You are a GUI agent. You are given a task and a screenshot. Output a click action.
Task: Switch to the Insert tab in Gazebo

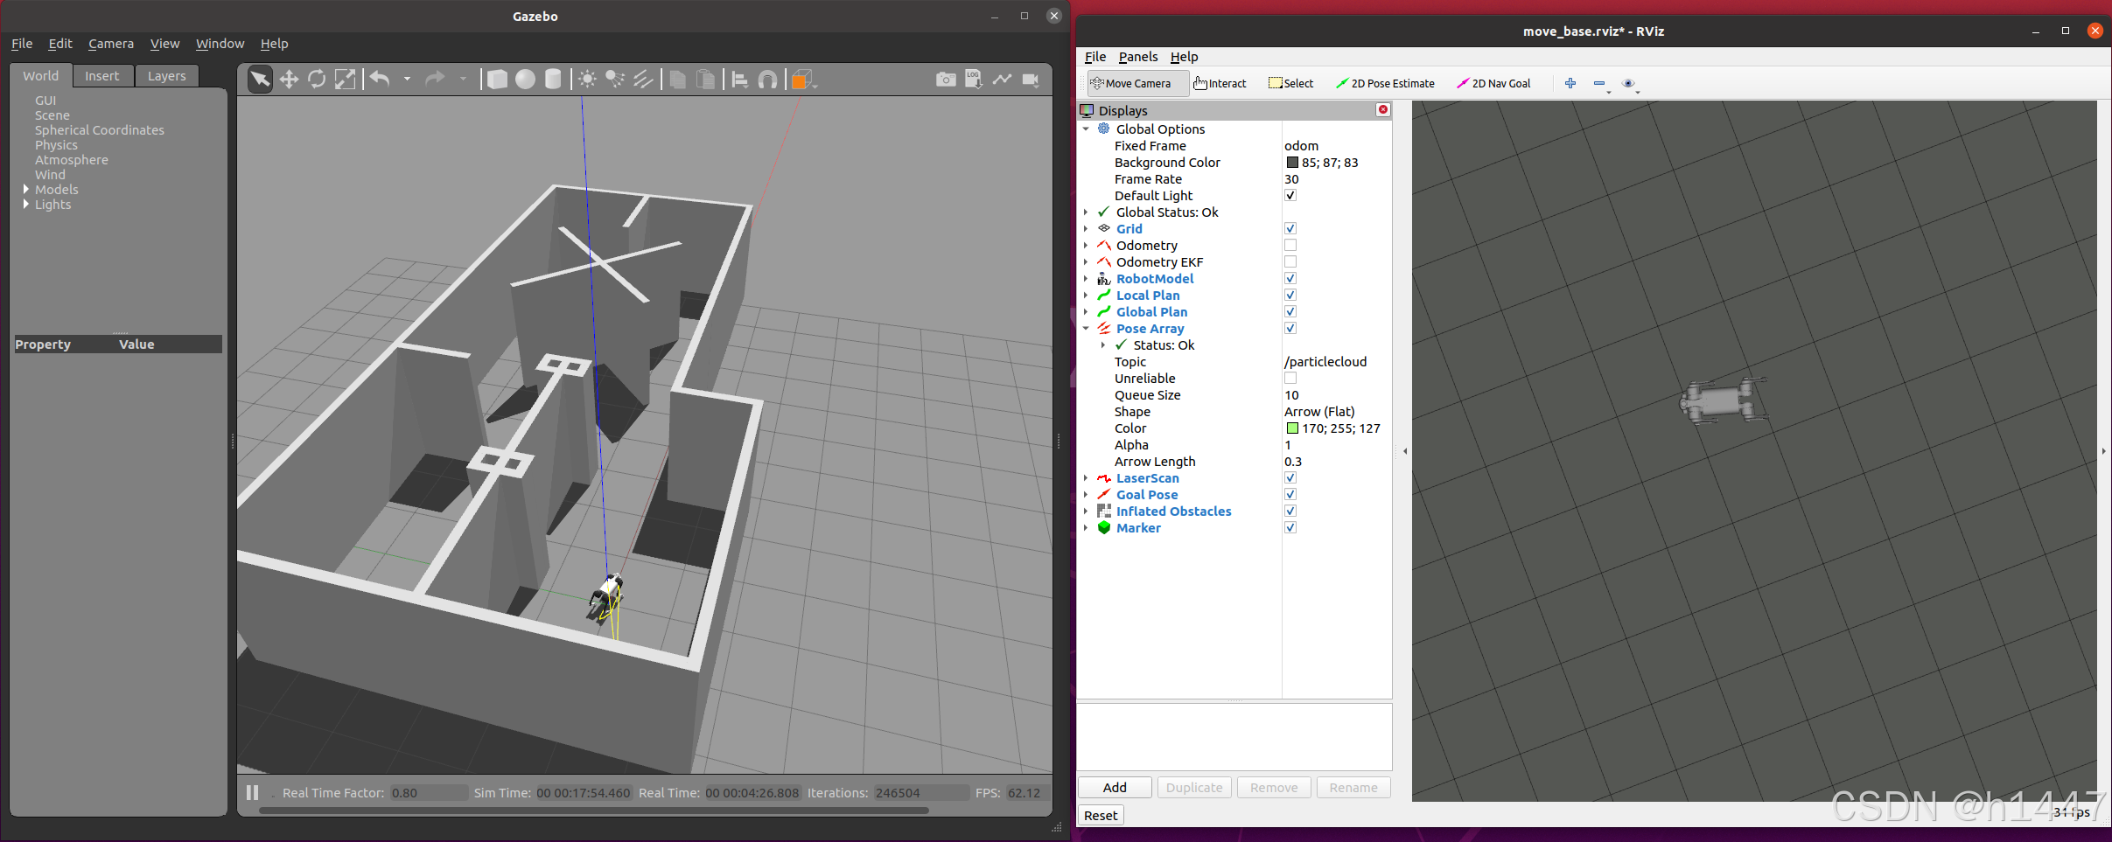tap(102, 76)
